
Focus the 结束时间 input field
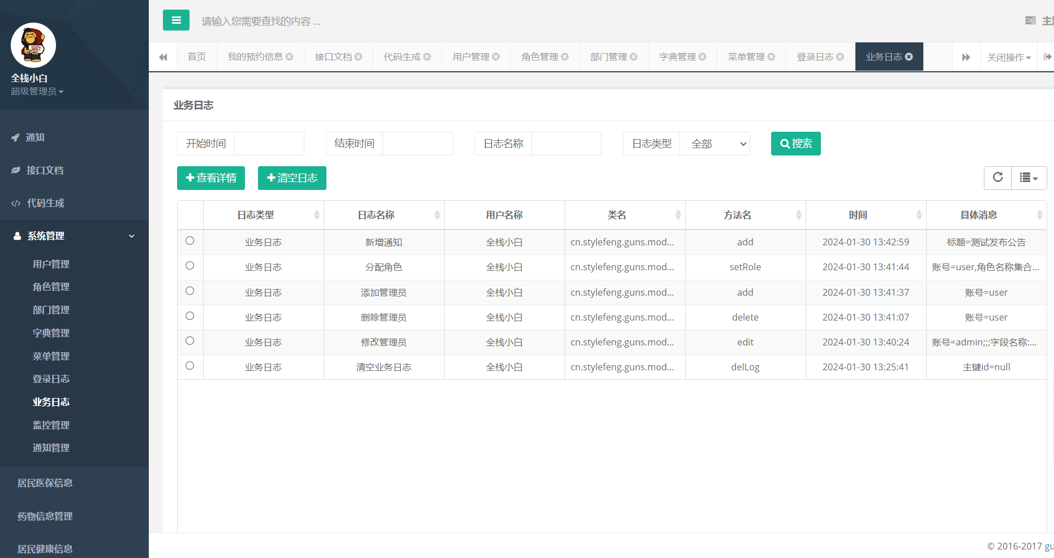[418, 144]
